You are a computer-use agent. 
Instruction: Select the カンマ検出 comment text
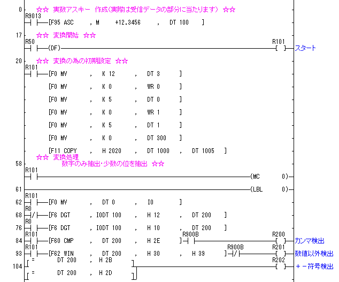[x=310, y=241]
